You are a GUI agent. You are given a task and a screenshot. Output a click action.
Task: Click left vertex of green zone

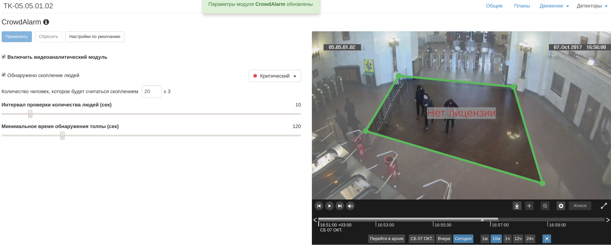[x=366, y=131]
